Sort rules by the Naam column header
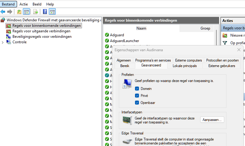Screen dimensions: 245x146 [141, 28]
